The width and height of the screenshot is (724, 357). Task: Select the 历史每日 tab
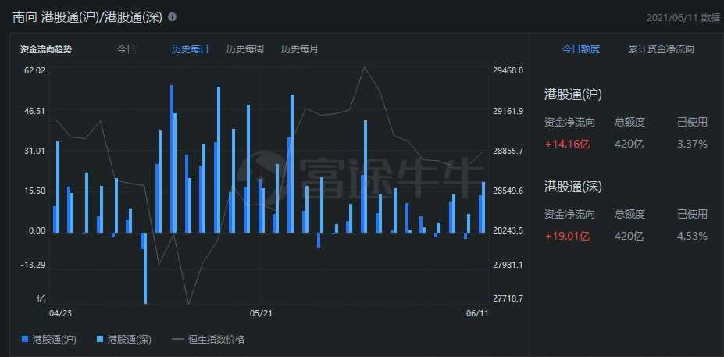click(190, 49)
